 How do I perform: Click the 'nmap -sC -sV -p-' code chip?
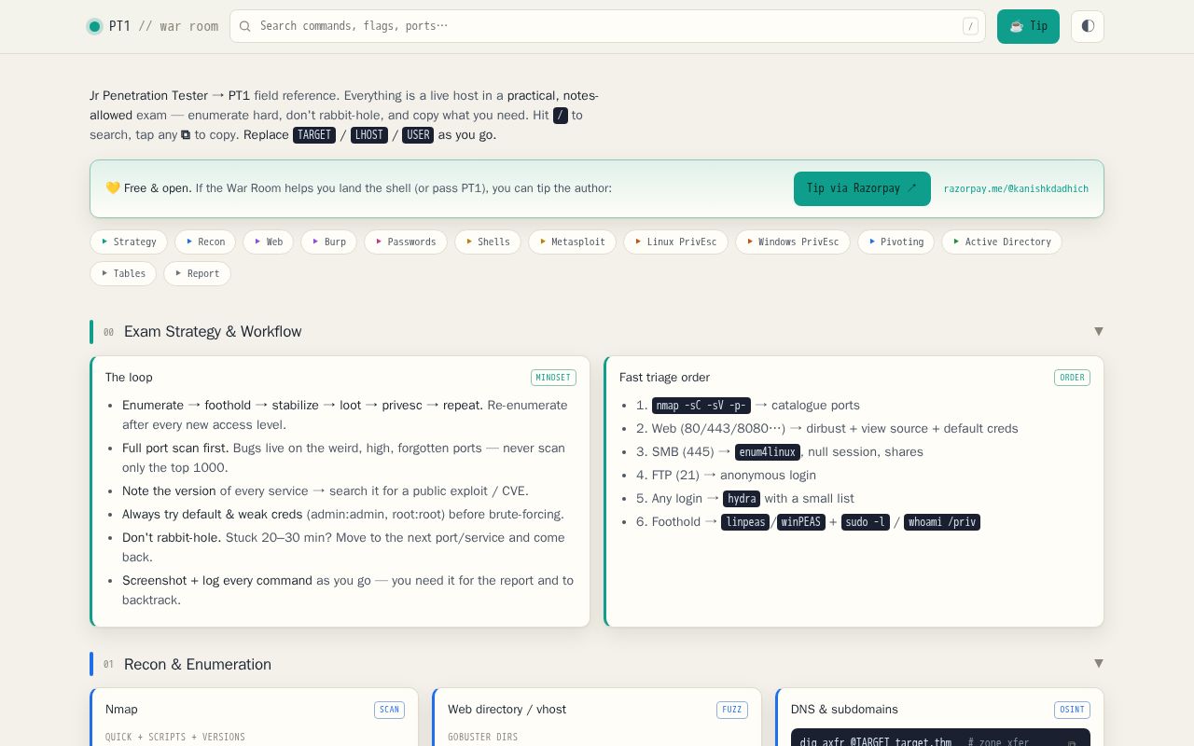(701, 406)
